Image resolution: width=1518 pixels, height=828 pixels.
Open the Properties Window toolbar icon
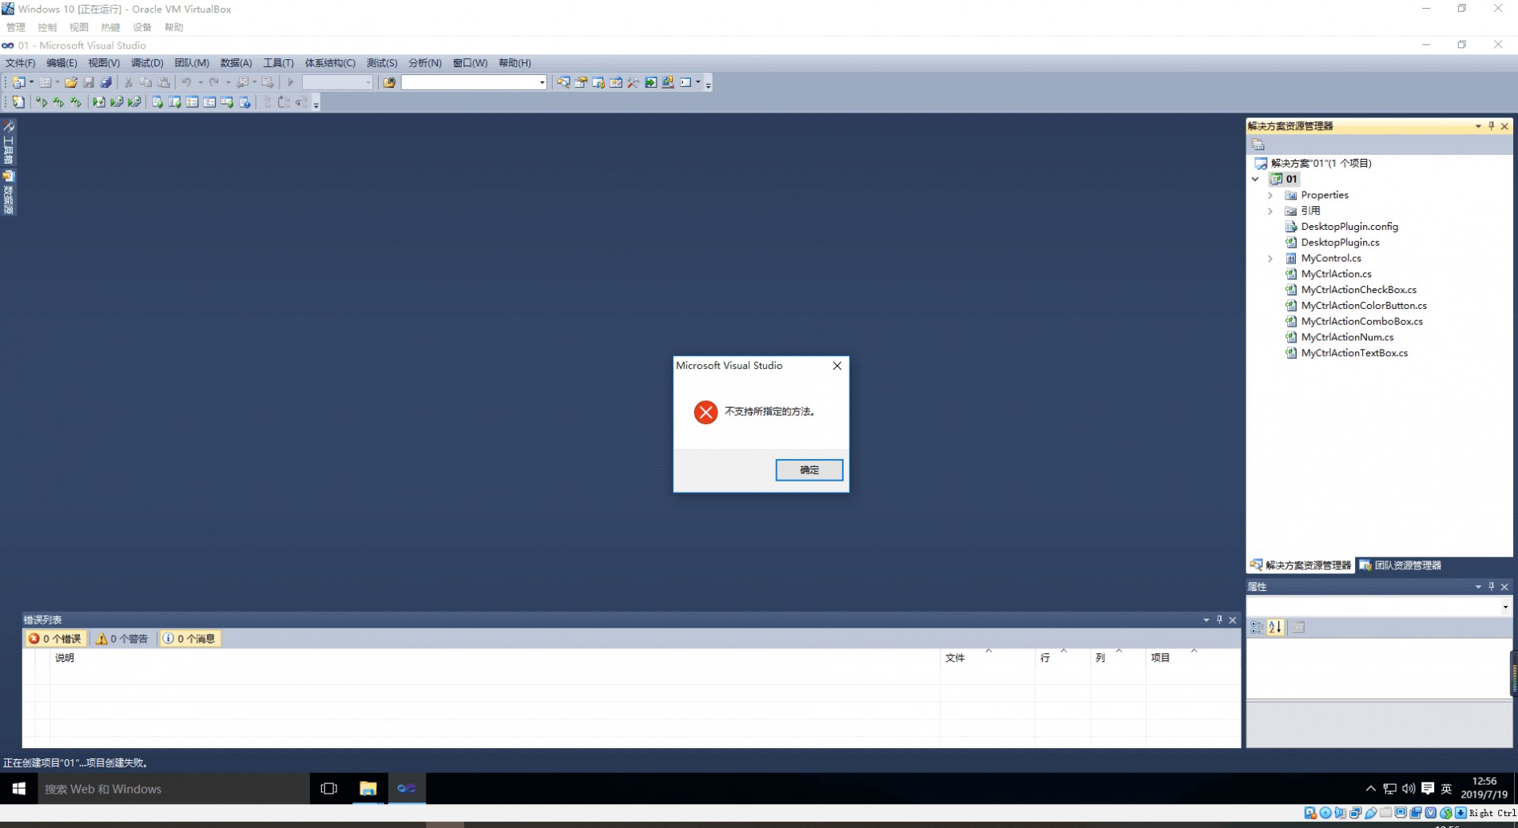click(x=581, y=82)
